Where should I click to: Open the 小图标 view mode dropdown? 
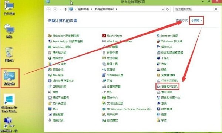pyautogui.click(x=197, y=20)
